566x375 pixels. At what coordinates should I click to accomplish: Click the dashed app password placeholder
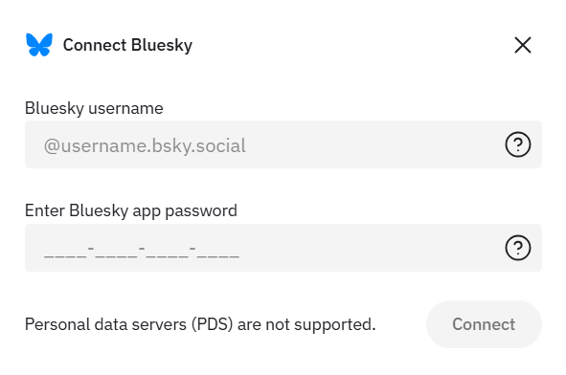click(x=142, y=252)
